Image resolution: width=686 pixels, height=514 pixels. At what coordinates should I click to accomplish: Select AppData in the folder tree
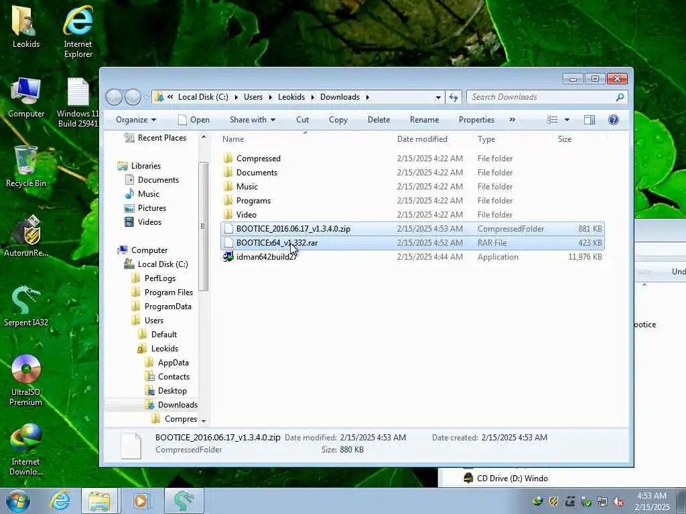coord(167,363)
